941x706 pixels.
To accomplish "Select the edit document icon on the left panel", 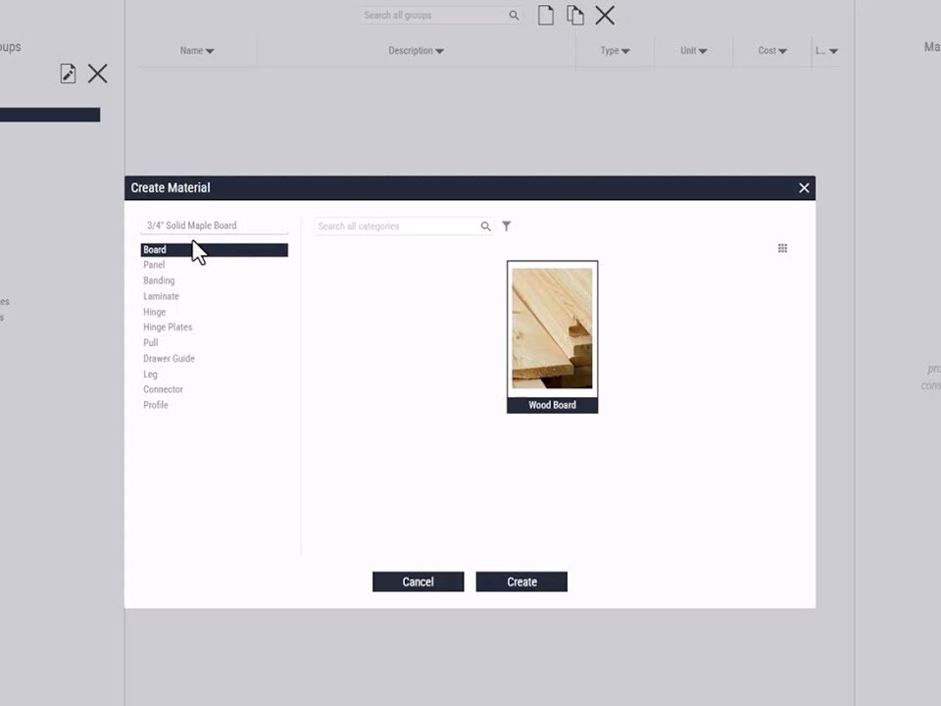I will pyautogui.click(x=67, y=74).
